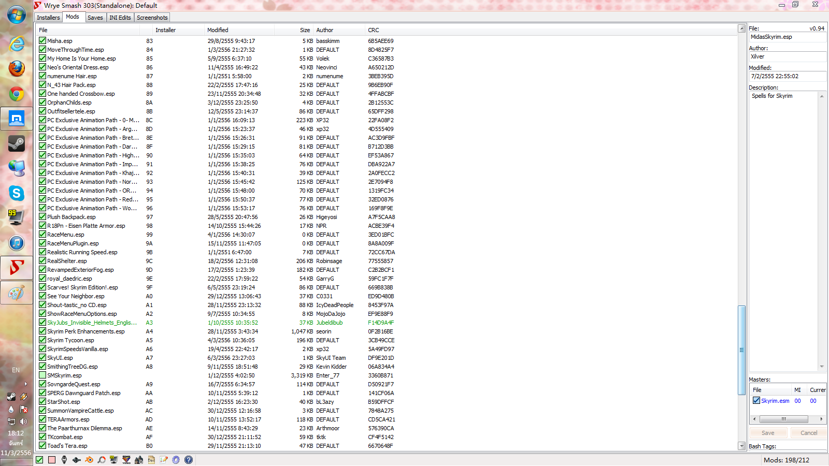
Task: Open the Screenshots tab
Action: 152,18
